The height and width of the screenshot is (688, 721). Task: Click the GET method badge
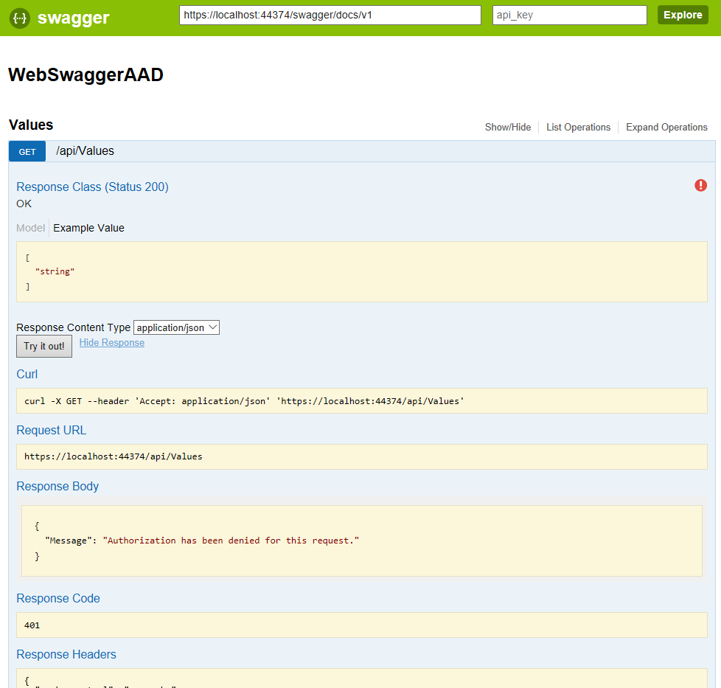27,151
